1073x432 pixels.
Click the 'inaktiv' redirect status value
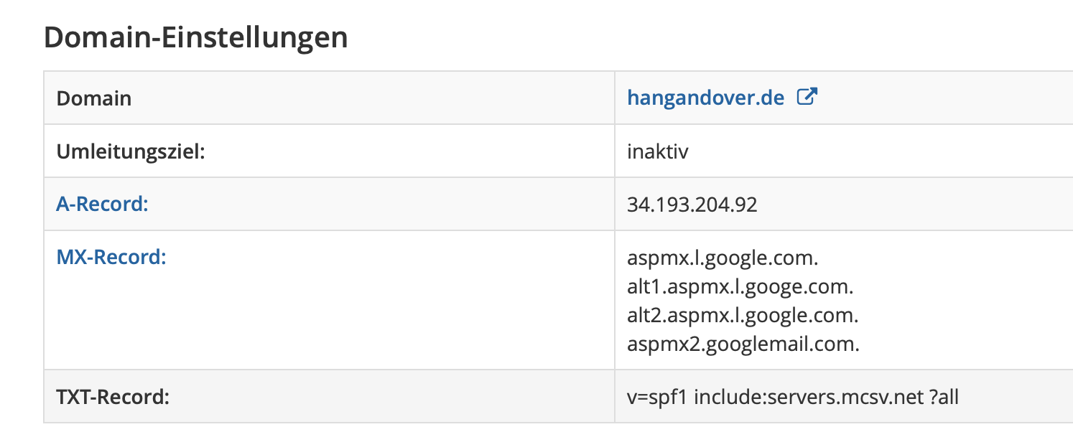657,151
